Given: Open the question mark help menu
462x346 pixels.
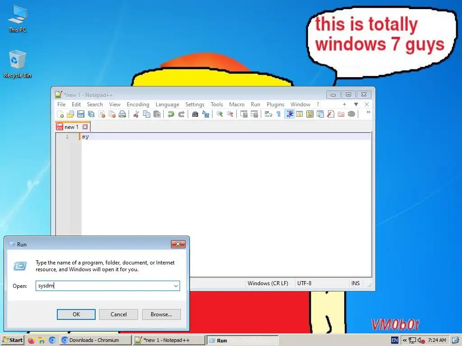Looking at the screenshot, I should 318,105.
